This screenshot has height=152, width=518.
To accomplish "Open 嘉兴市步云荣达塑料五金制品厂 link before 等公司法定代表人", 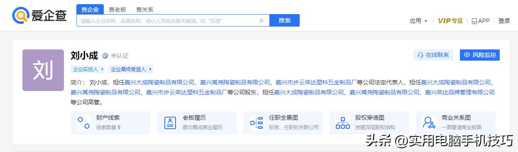I will [x=316, y=82].
